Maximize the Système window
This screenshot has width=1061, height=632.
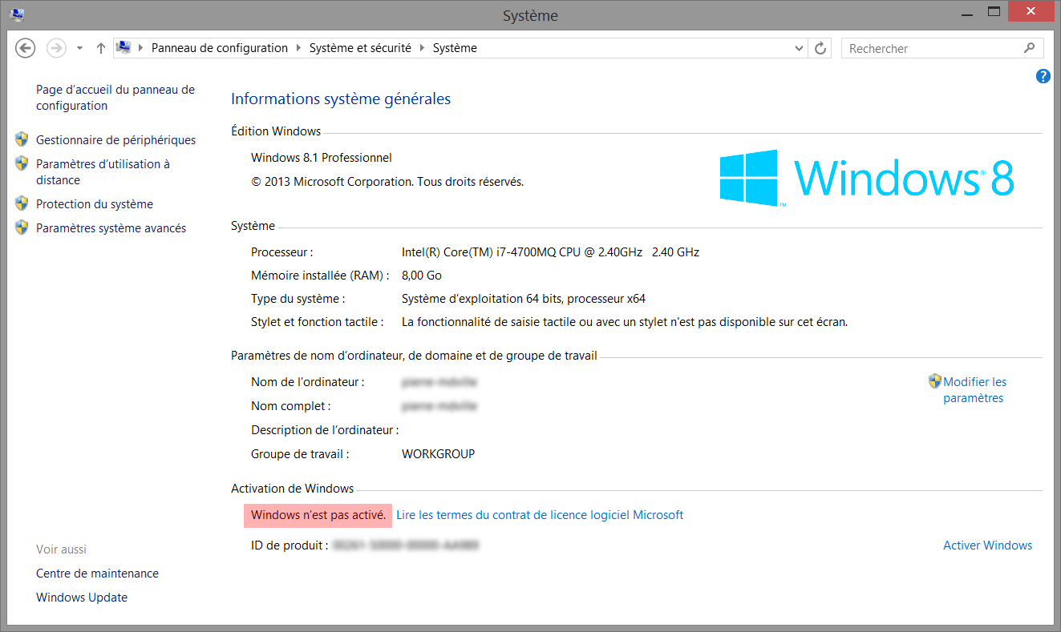tap(994, 12)
